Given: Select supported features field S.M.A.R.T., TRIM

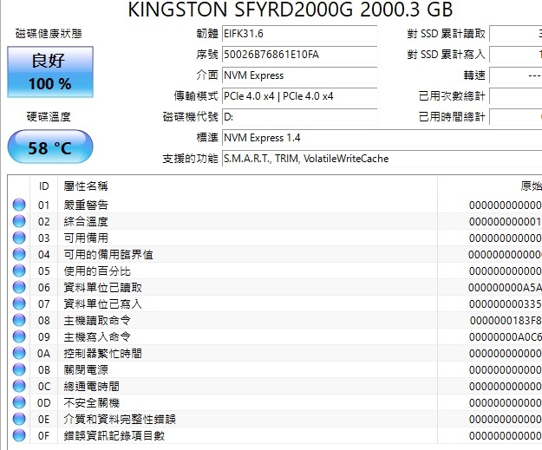Looking at the screenshot, I should [382, 159].
